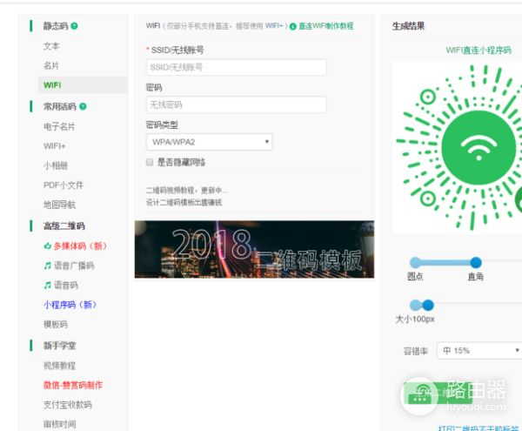Focus the SSID/无线账号 input field
The width and height of the screenshot is (522, 431).
236,67
